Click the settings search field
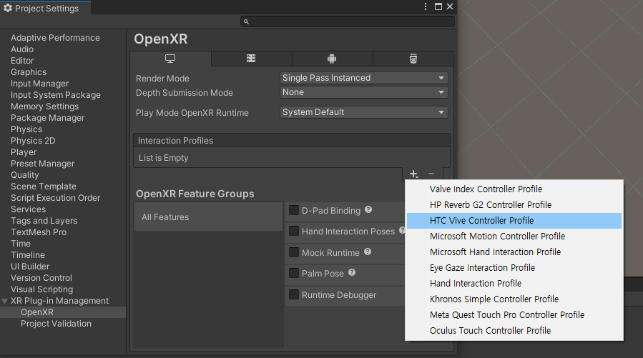The image size is (643, 358). [x=348, y=21]
